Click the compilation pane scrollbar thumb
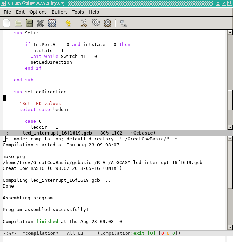Screen dimensions: 233x242 click(230, 165)
